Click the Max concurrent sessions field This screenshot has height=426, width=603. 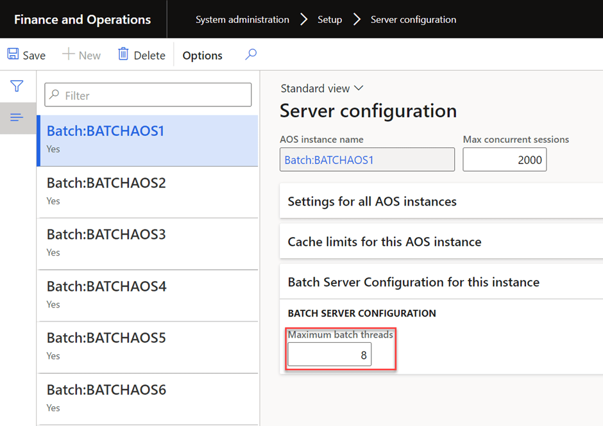tap(504, 160)
